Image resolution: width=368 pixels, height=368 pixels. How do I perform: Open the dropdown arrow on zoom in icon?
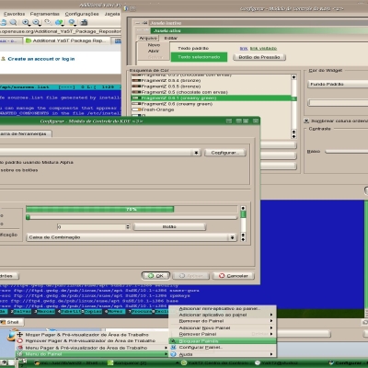(30, 25)
